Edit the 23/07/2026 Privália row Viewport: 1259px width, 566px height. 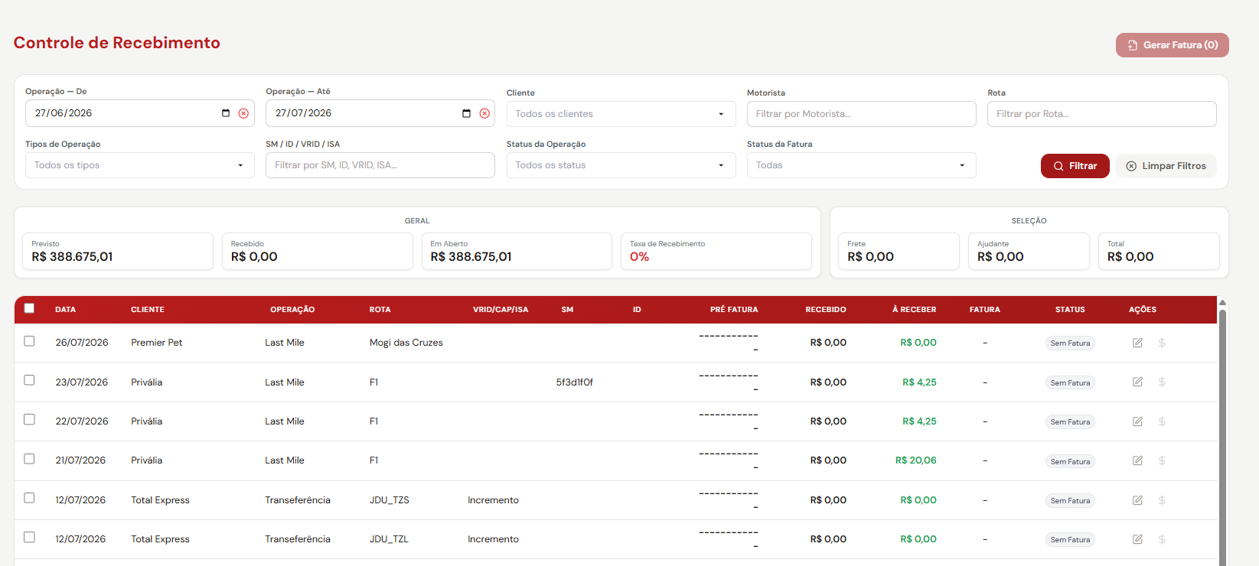coord(1138,382)
